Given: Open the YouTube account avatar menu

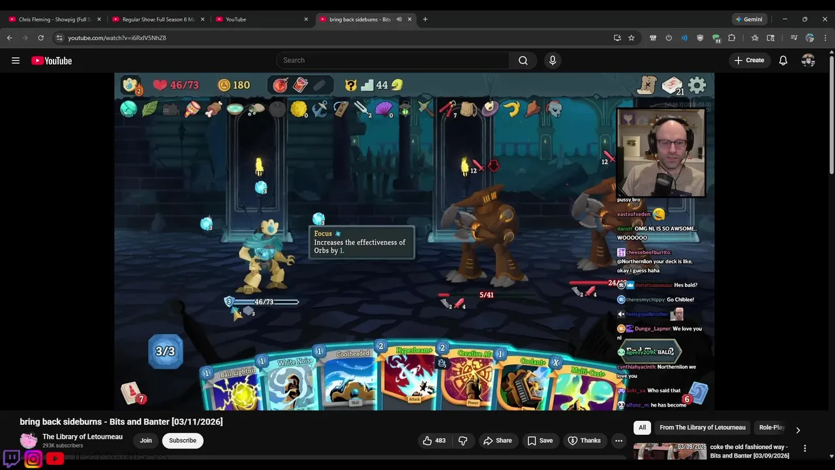Looking at the screenshot, I should [x=808, y=60].
